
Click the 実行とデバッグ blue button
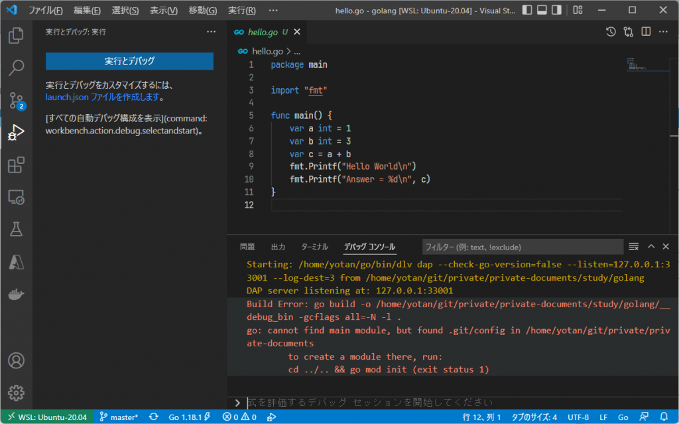coord(129,61)
